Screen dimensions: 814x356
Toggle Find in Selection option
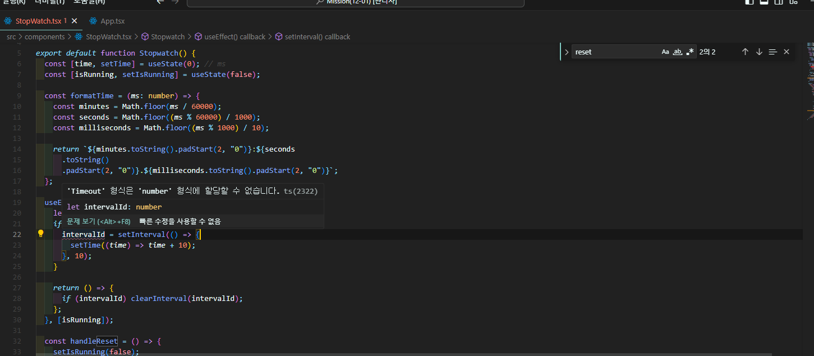[x=772, y=52]
